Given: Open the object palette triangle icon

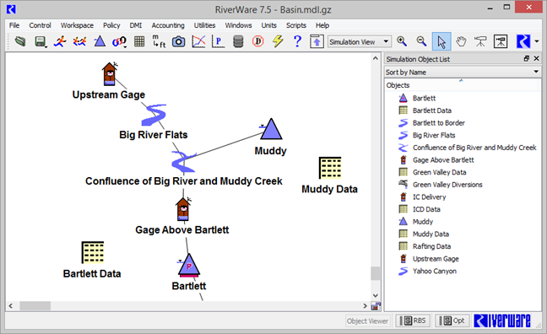Looking at the screenshot, I should tap(100, 41).
